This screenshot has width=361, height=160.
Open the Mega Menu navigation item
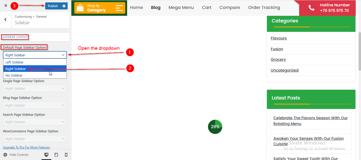click(x=181, y=8)
